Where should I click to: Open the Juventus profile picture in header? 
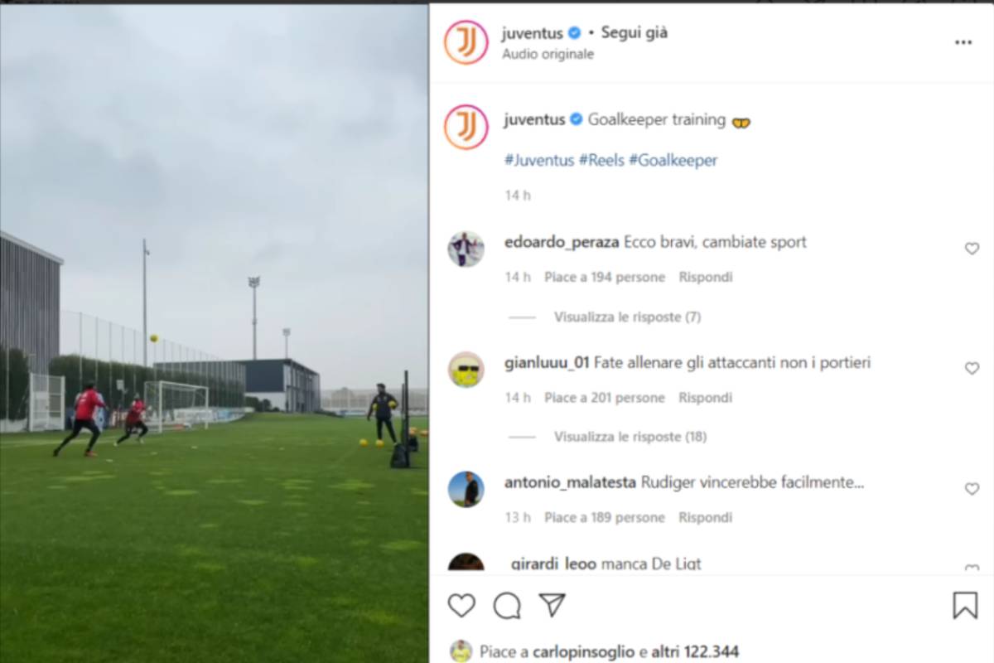(466, 42)
